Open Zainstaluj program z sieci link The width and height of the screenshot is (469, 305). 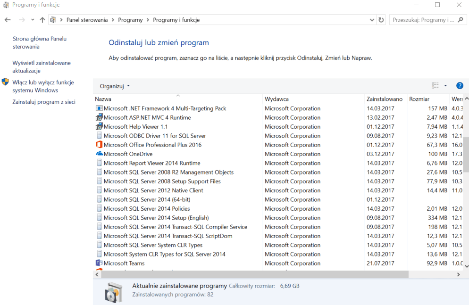[44, 102]
